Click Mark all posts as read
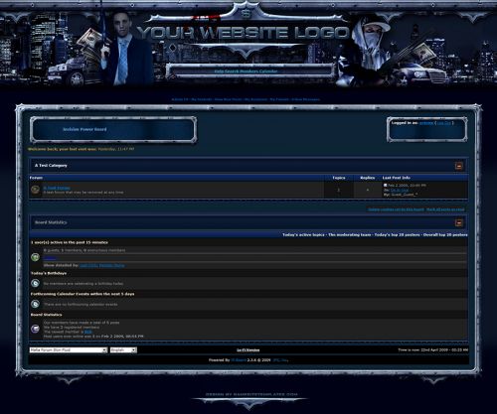The image size is (497, 414). pyautogui.click(x=445, y=209)
